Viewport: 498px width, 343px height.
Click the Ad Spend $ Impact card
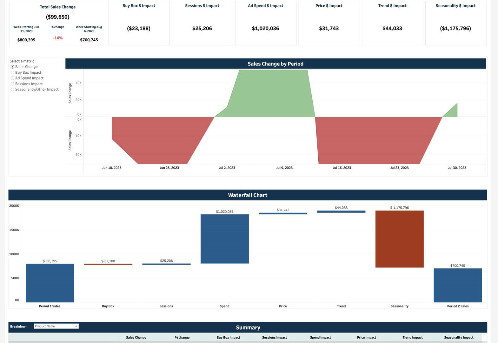tap(265, 23)
